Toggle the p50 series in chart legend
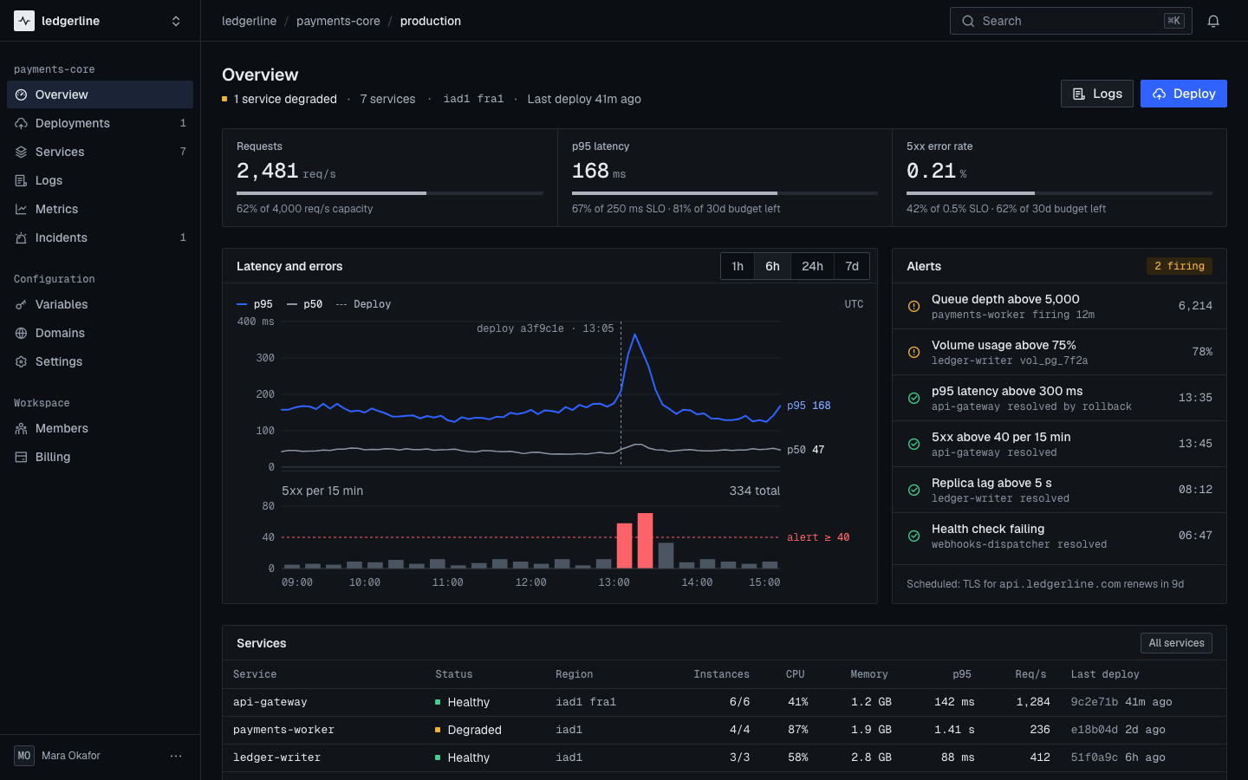This screenshot has width=1248, height=780. pyautogui.click(x=304, y=304)
